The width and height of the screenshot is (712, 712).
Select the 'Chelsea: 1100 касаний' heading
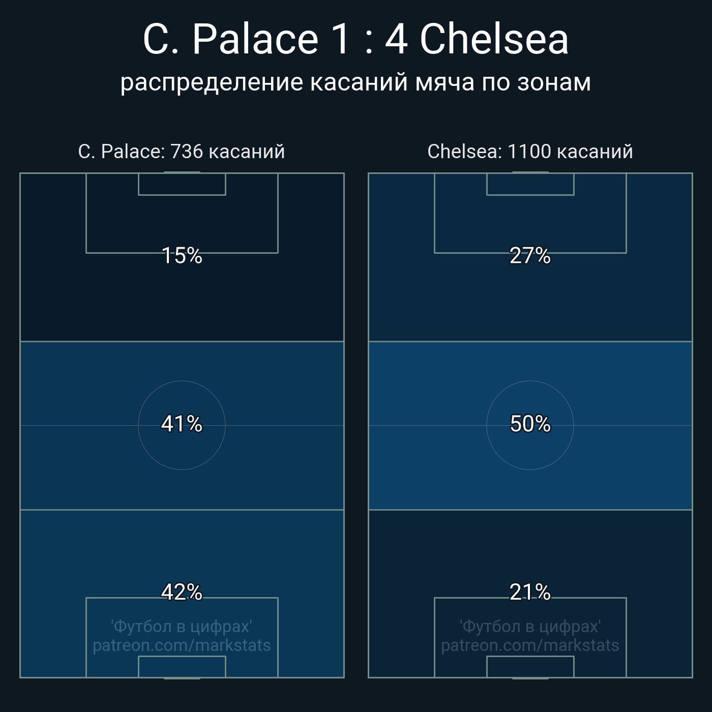click(530, 152)
